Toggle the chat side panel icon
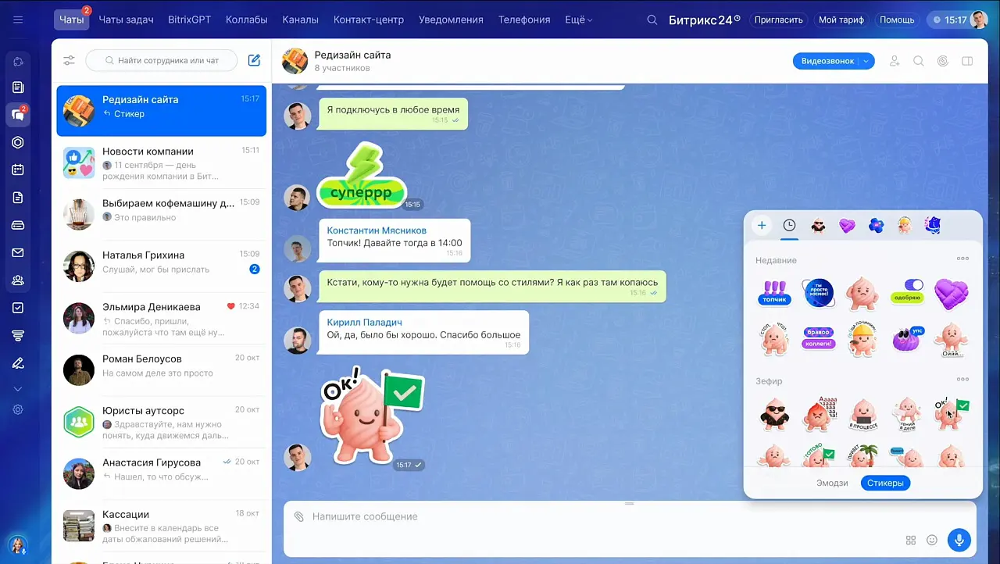1000x564 pixels. [x=966, y=61]
